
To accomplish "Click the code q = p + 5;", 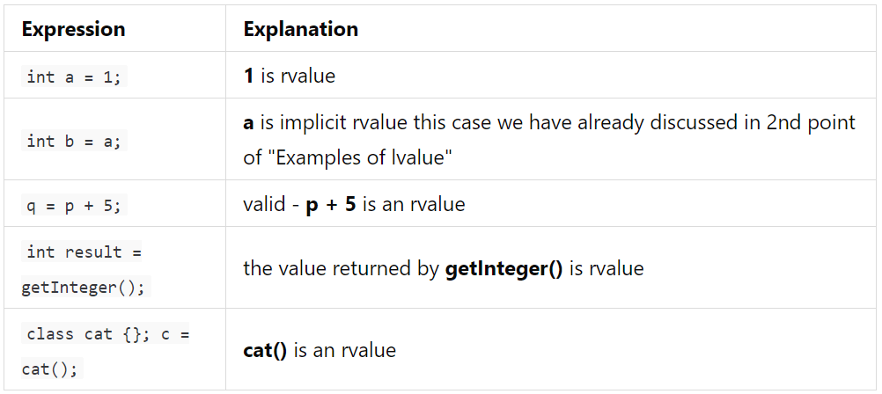I will click(x=74, y=205).
